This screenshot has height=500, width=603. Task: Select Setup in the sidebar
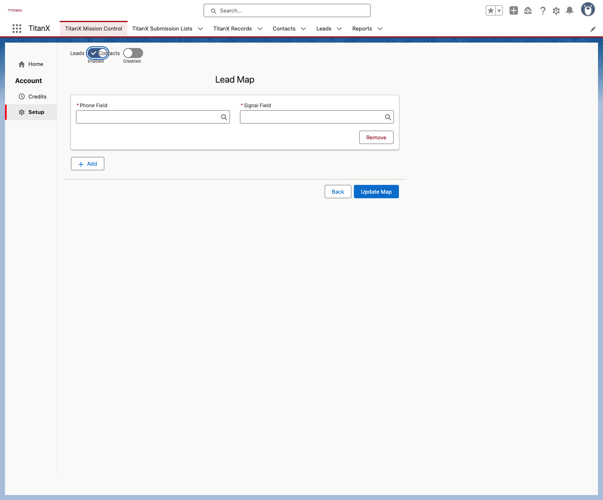pyautogui.click(x=31, y=112)
